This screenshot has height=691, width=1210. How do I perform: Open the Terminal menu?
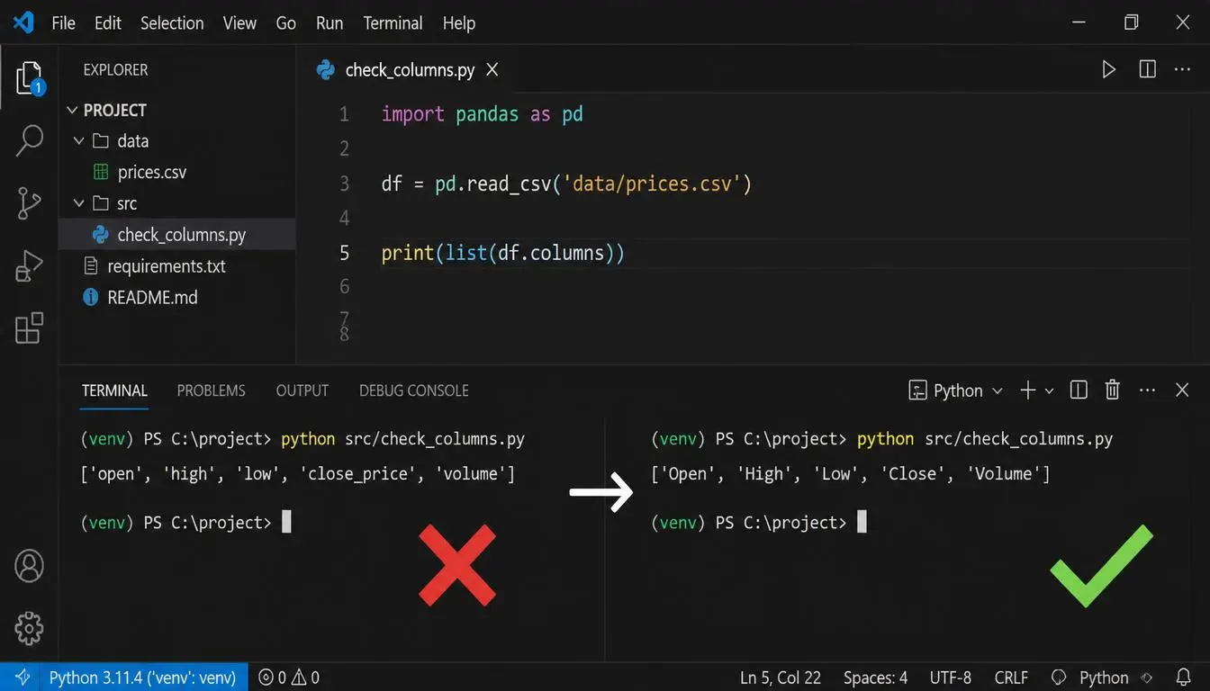click(393, 23)
